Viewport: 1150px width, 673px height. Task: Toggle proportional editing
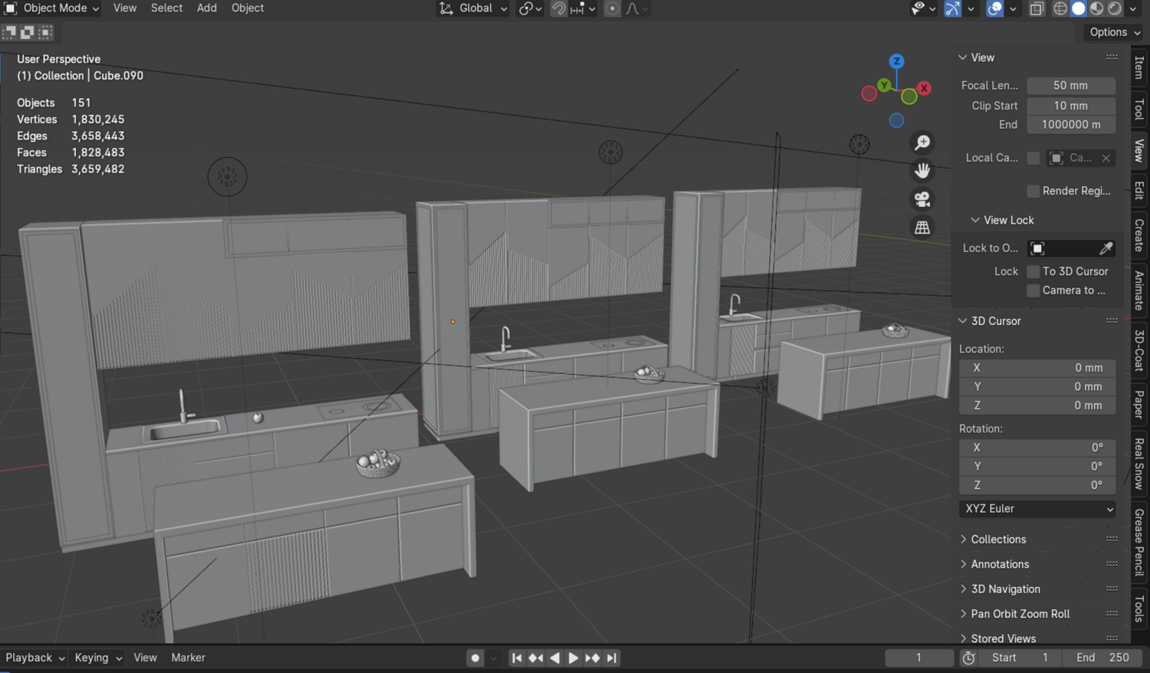click(612, 8)
